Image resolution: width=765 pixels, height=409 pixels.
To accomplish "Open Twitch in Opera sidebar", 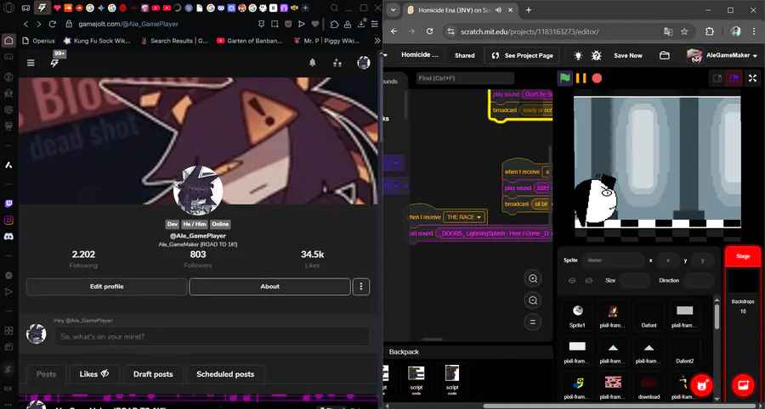I will click(x=8, y=204).
